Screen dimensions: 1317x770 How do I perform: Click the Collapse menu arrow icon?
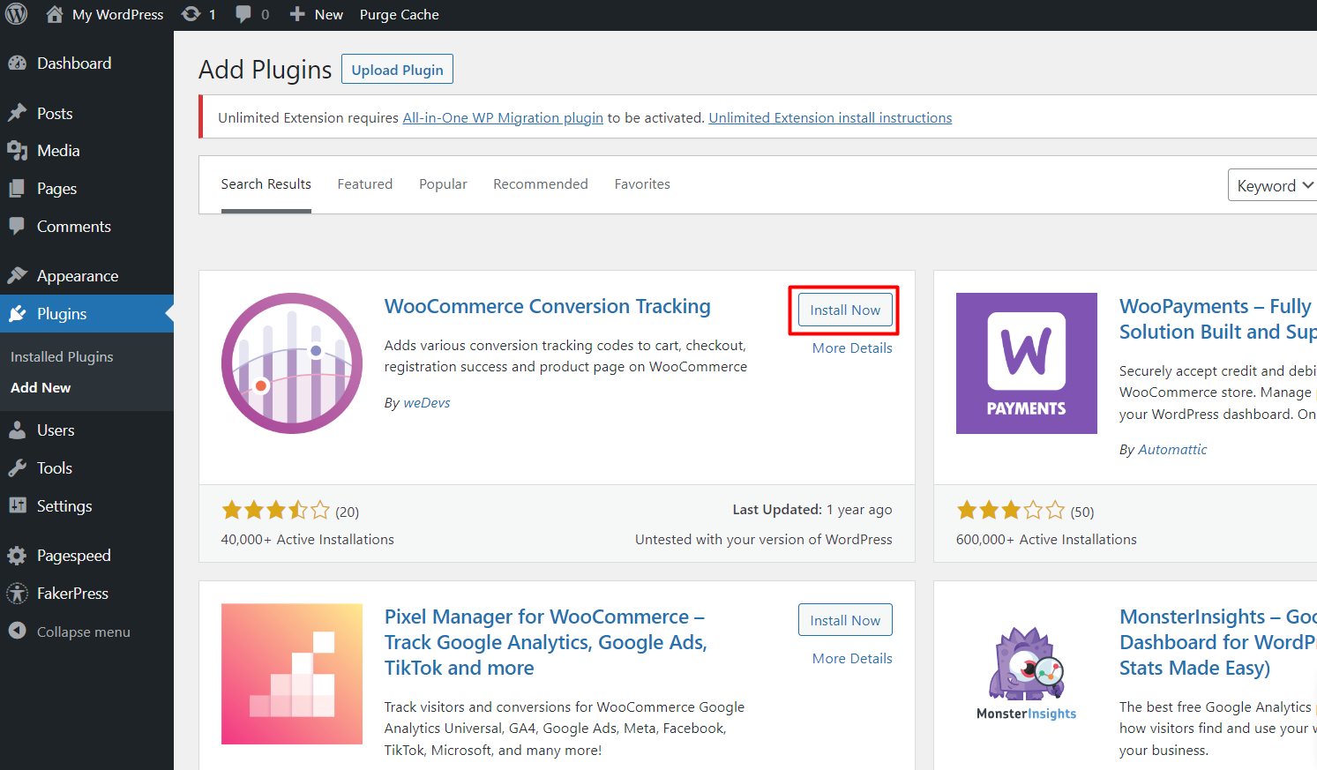[x=17, y=631]
